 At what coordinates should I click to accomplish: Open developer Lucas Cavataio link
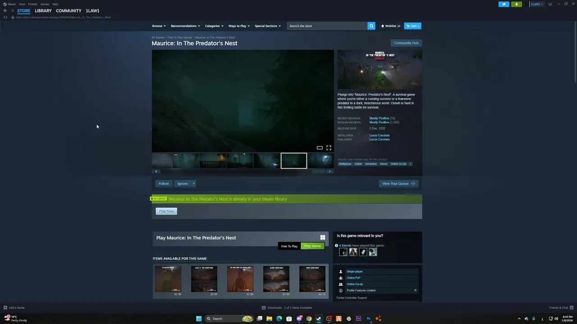380,135
